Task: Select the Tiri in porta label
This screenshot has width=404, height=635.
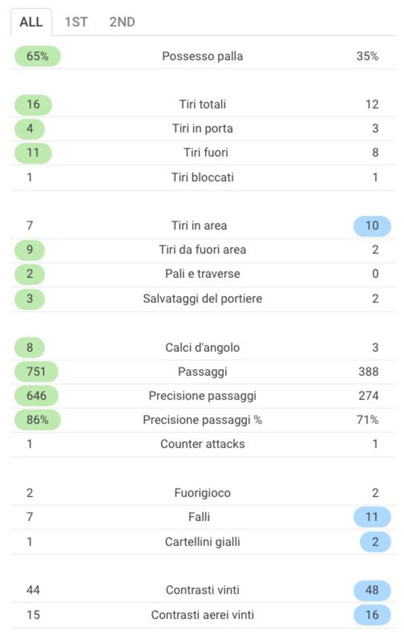Action: (x=203, y=129)
